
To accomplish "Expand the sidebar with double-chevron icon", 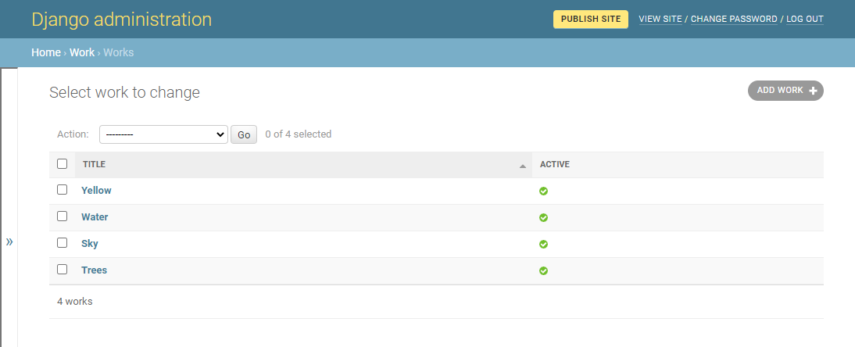I will (9, 242).
